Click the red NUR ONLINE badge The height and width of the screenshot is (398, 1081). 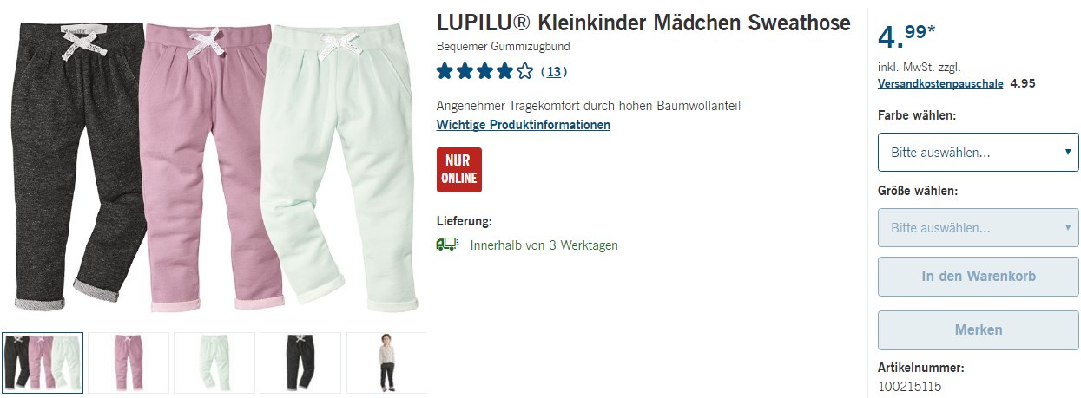459,170
